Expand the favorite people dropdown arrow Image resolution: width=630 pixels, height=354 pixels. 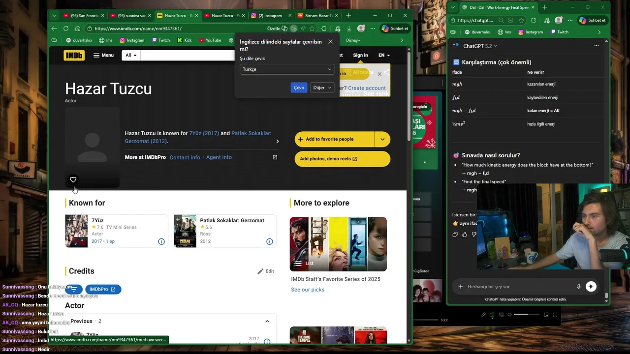pyautogui.click(x=382, y=139)
